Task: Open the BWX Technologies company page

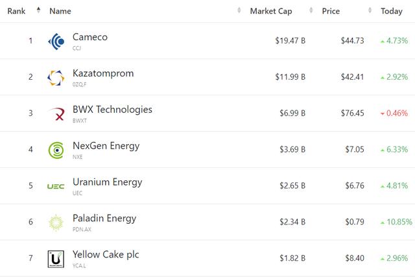Action: 112,110
